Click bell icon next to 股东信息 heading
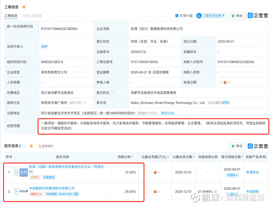 coord(31,146)
